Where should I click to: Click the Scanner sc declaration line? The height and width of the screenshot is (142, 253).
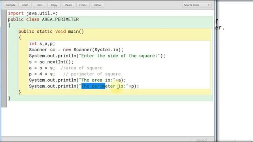pyautogui.click(x=76, y=50)
